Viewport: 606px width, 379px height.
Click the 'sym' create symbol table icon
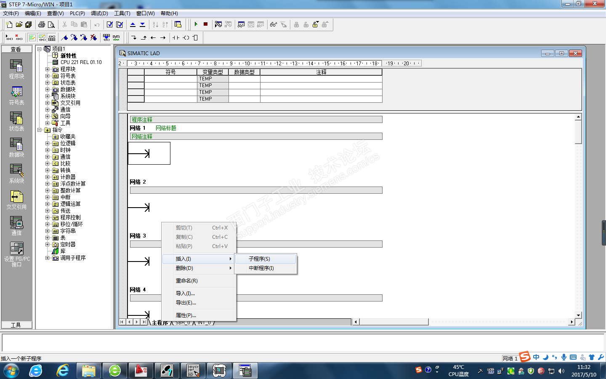coord(116,37)
